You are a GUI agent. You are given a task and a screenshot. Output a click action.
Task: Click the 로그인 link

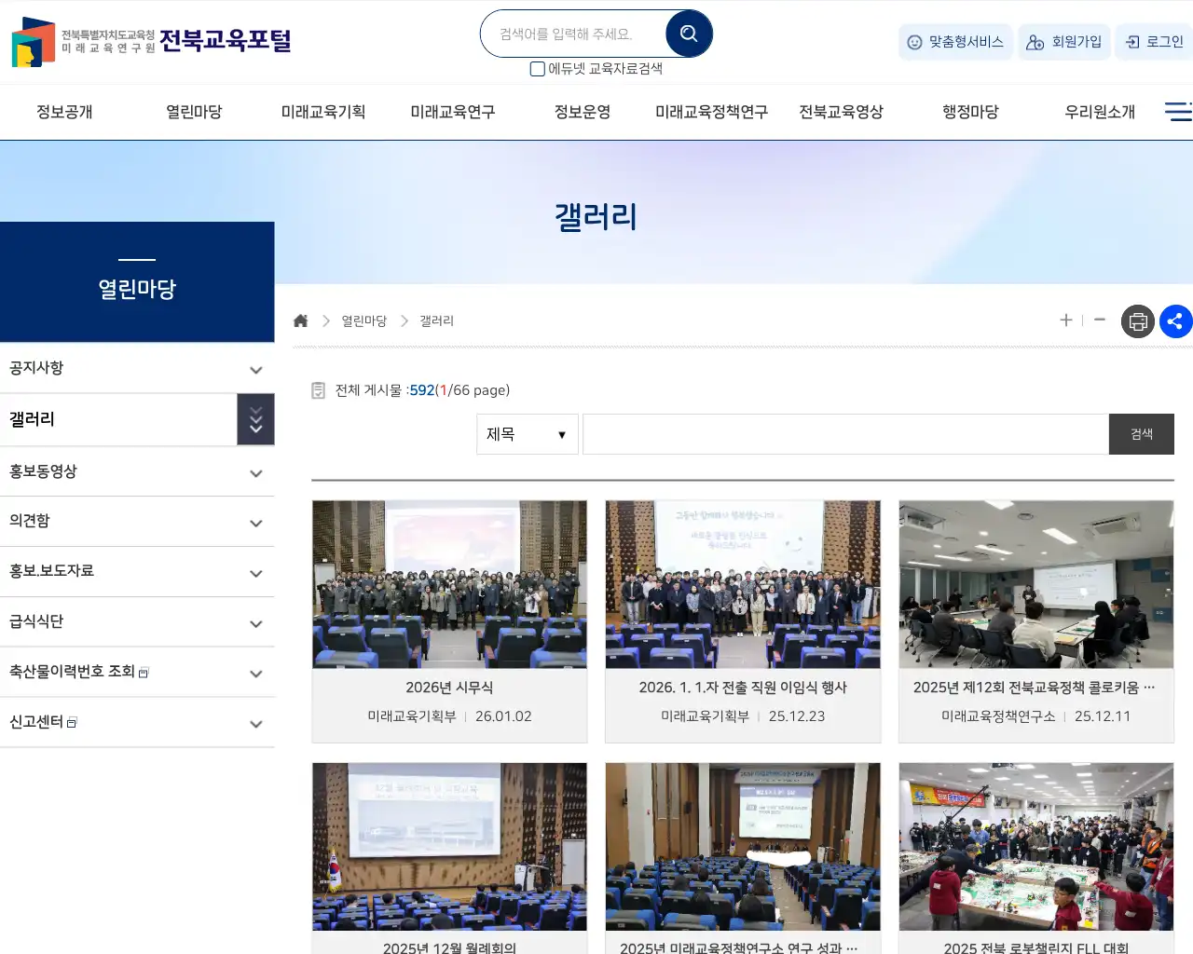[x=1163, y=42]
